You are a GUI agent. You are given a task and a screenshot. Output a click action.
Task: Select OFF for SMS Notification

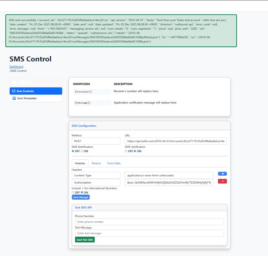(x=73, y=151)
